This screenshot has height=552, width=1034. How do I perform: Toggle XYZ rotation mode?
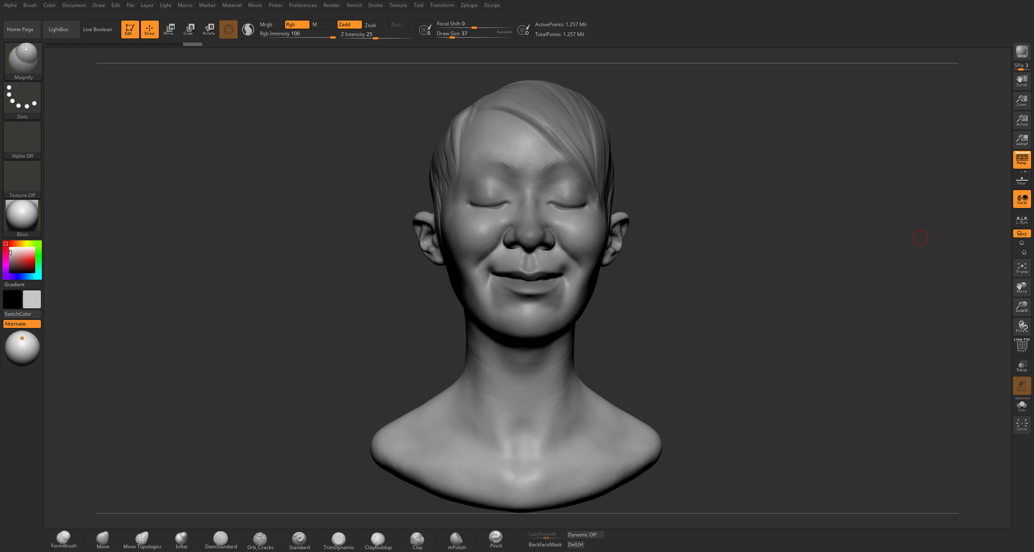coord(1022,233)
